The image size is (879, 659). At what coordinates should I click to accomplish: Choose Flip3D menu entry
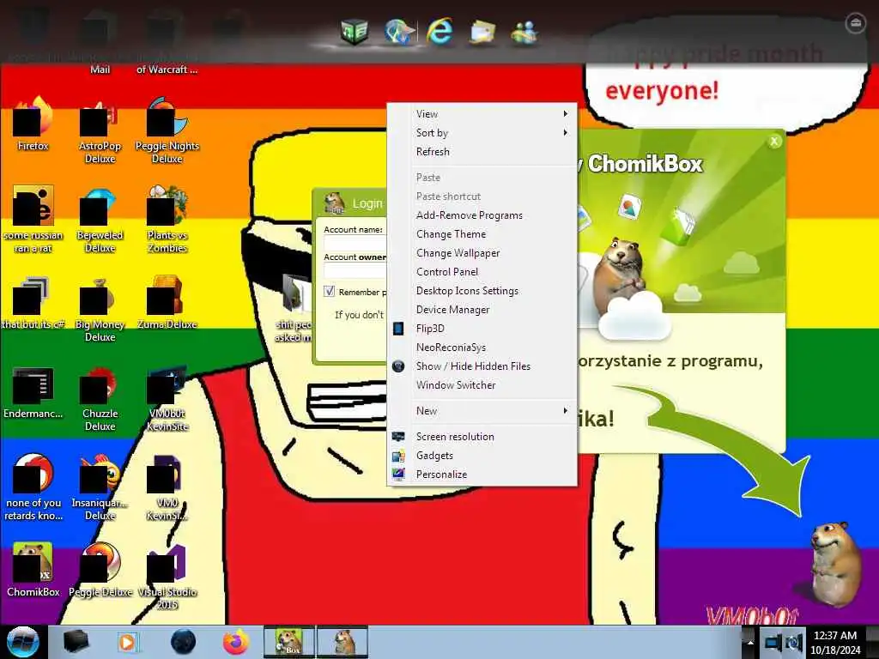(x=482, y=329)
